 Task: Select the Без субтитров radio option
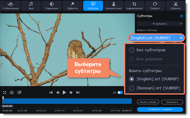[132, 50]
